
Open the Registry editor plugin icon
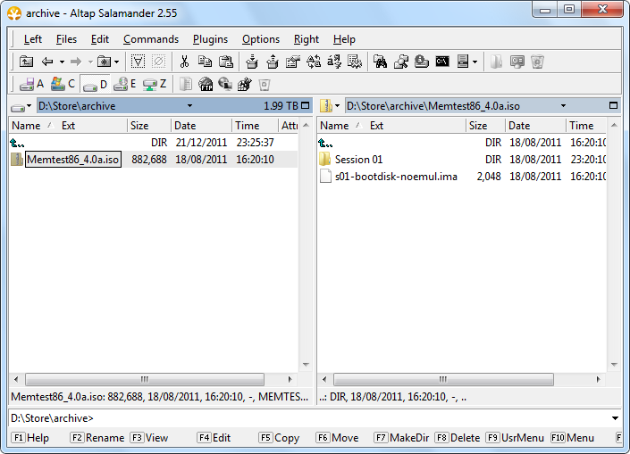pyautogui.click(x=245, y=84)
